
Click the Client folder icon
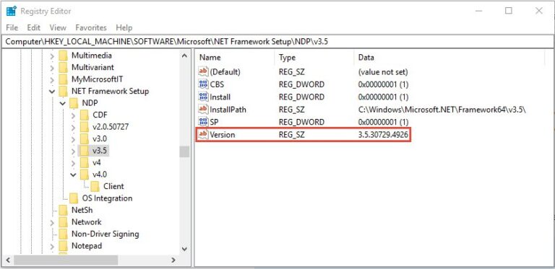coord(95,186)
